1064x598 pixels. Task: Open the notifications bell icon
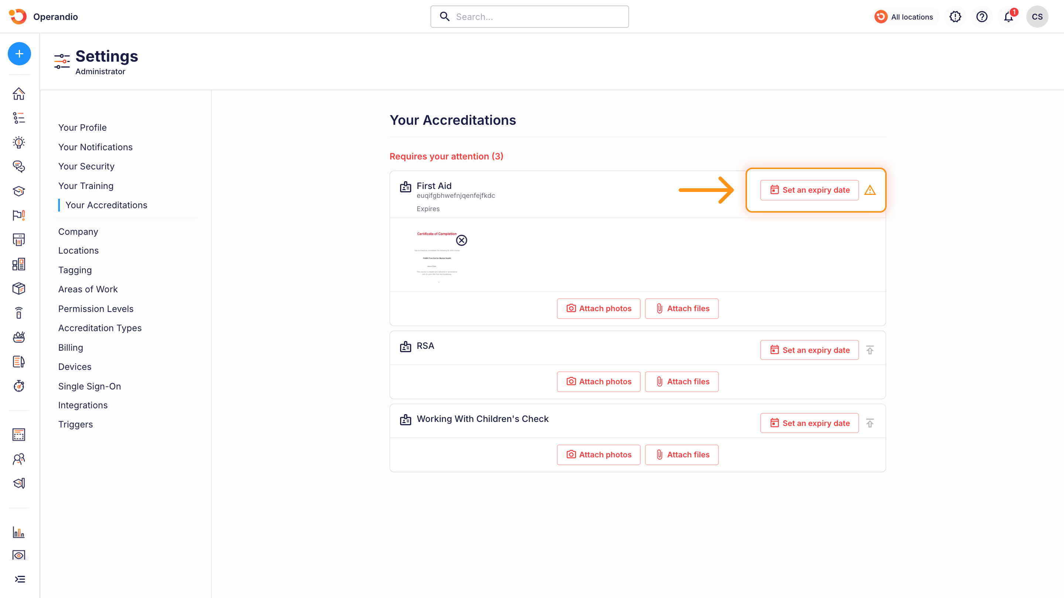(x=1008, y=17)
